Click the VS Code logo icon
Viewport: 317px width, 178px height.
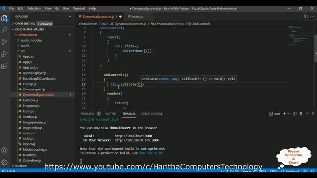3,8
